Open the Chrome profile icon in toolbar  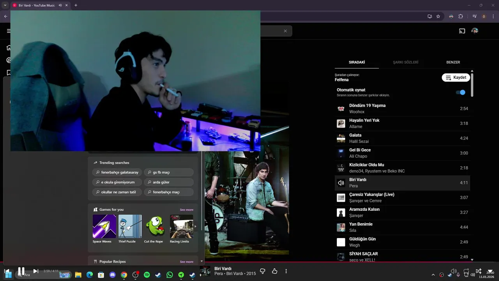coord(484,16)
